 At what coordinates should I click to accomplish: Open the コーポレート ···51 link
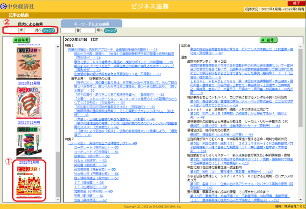tap(96, 152)
